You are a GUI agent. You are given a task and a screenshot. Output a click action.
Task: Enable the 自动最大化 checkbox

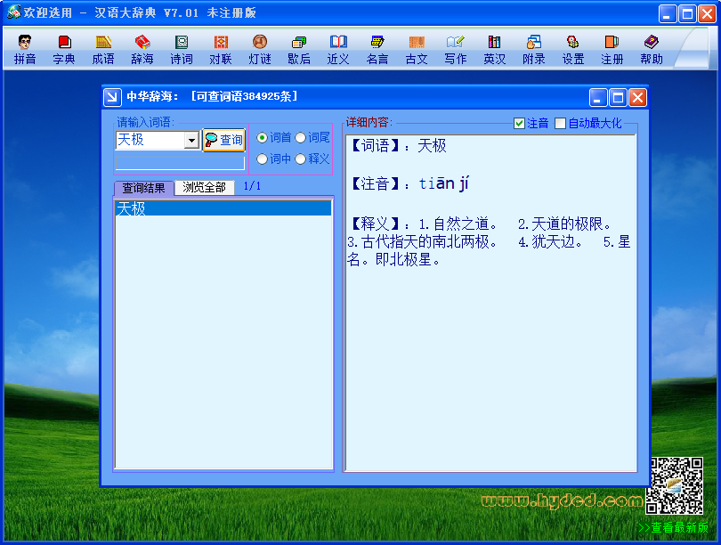[560, 123]
